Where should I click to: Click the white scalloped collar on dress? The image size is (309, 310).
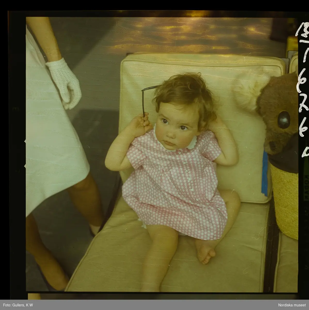191,145
